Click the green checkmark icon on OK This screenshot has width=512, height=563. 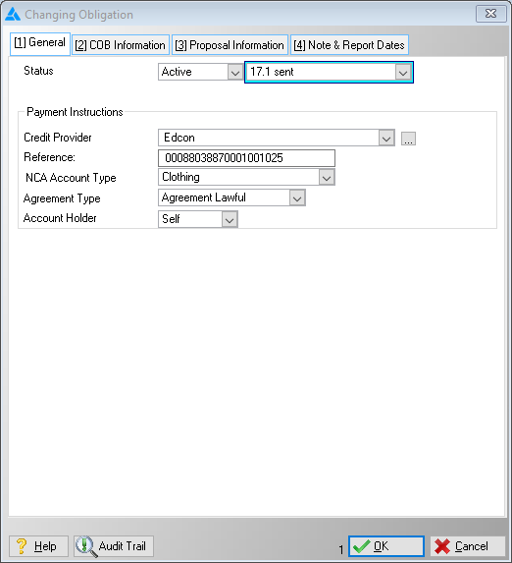[362, 546]
